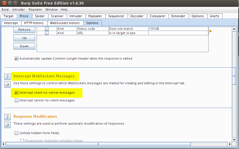Switch to the Scanner tab

(x=57, y=16)
